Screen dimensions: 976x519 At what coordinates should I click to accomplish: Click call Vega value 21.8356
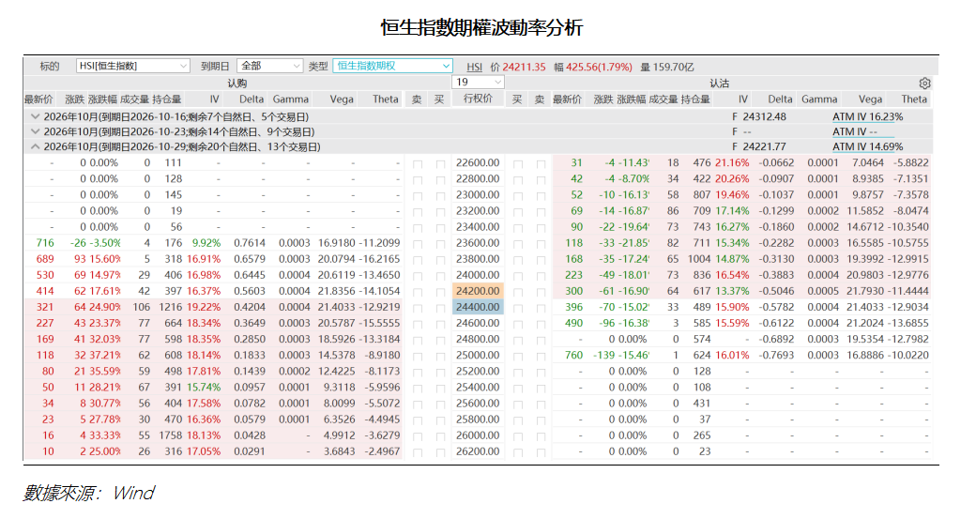337,291
